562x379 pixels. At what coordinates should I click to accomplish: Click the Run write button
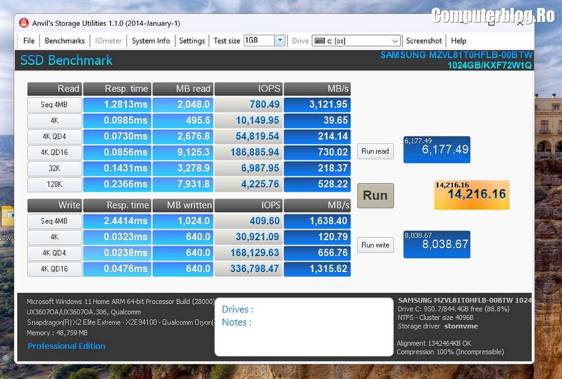375,245
